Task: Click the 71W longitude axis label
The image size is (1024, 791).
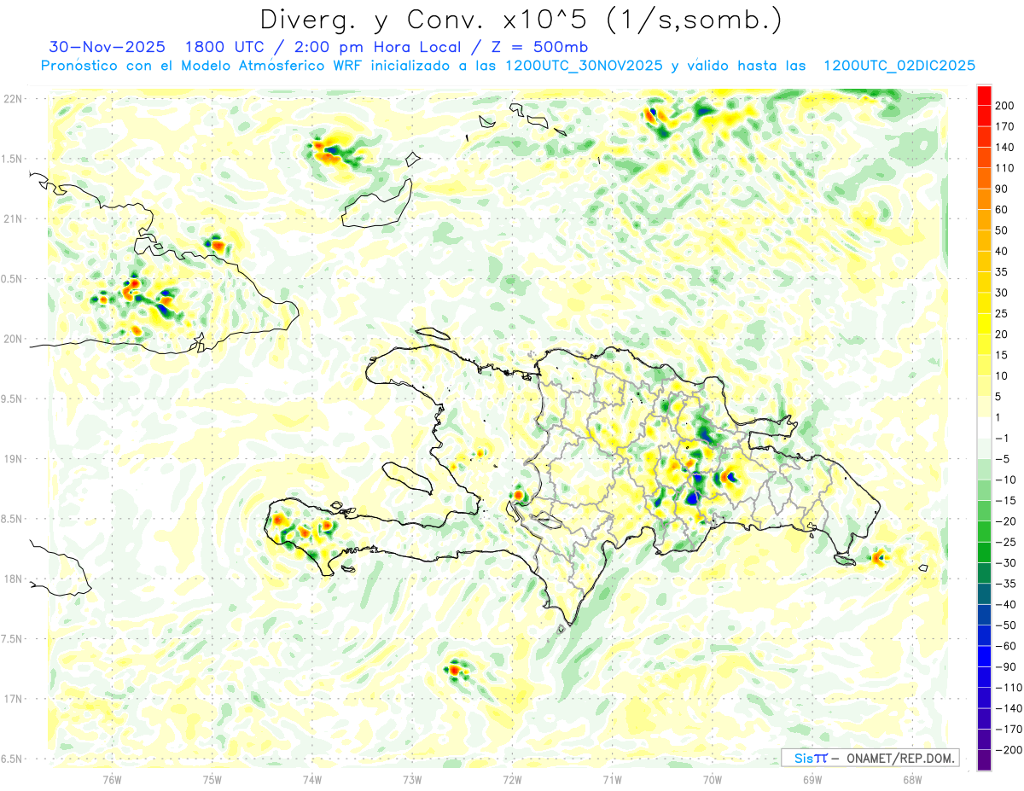Action: (x=612, y=779)
